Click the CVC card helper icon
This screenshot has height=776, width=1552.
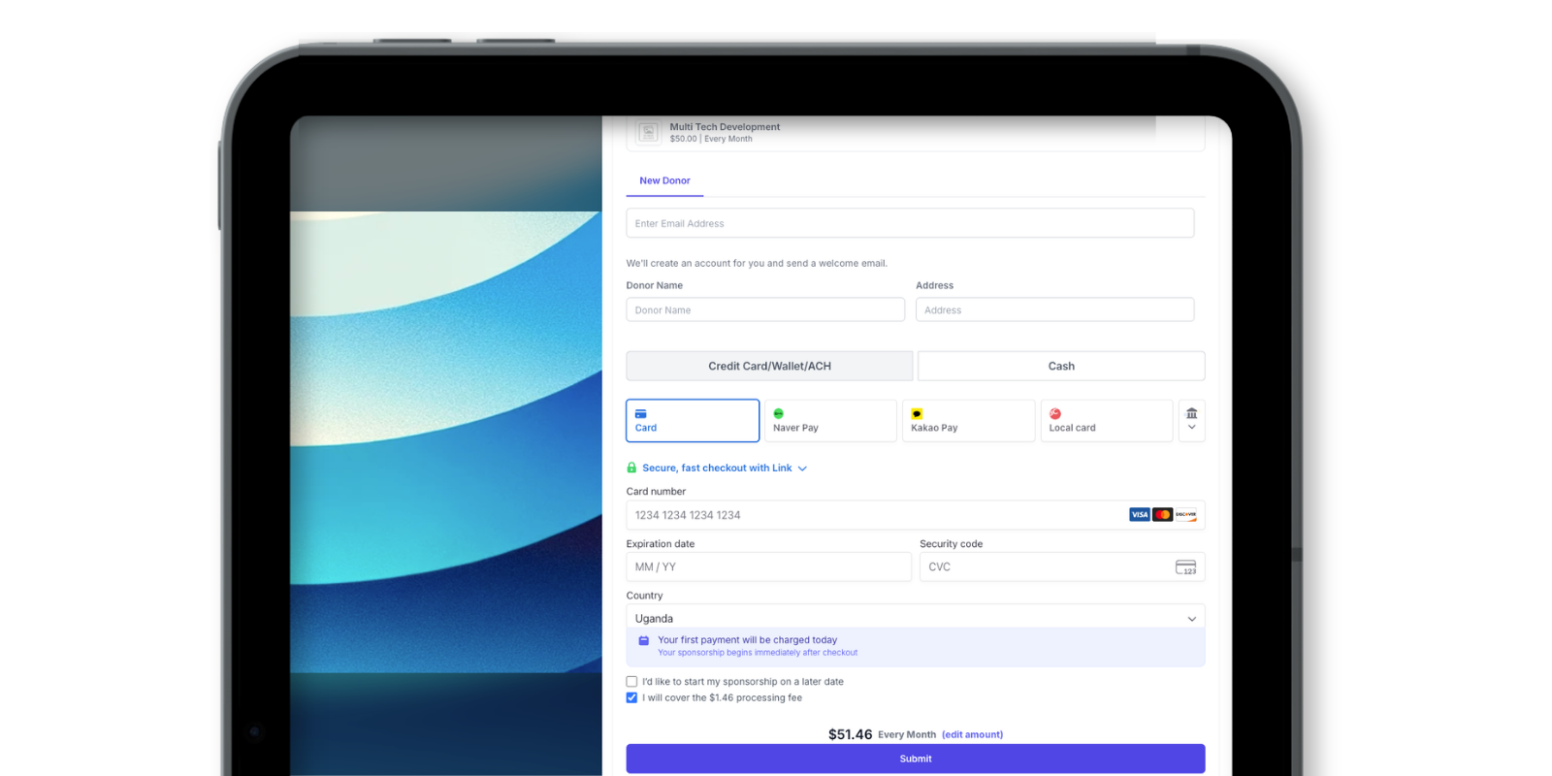[x=1185, y=567]
